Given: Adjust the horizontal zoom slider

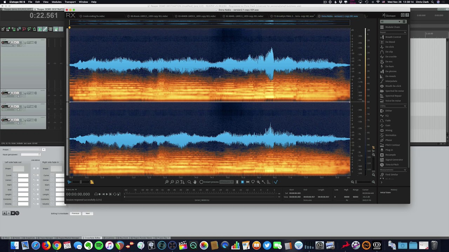Looking at the screenshot, I should tap(363, 182).
